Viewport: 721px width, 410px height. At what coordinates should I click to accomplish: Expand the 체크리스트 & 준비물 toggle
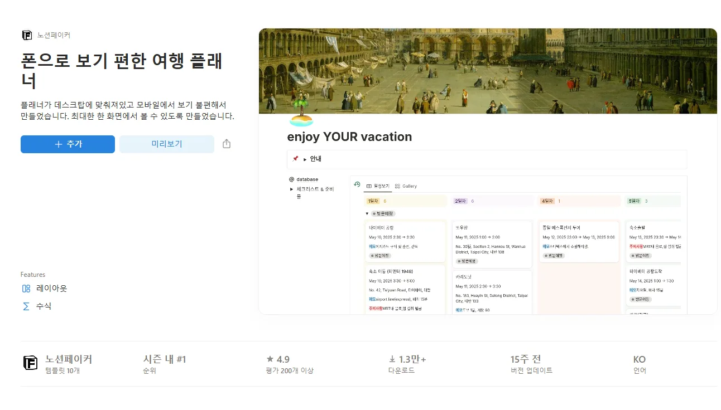point(291,189)
